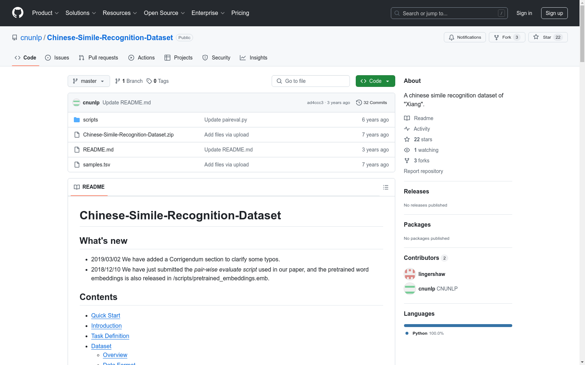The image size is (585, 365).
Task: Expand the Solutions menu
Action: [81, 13]
